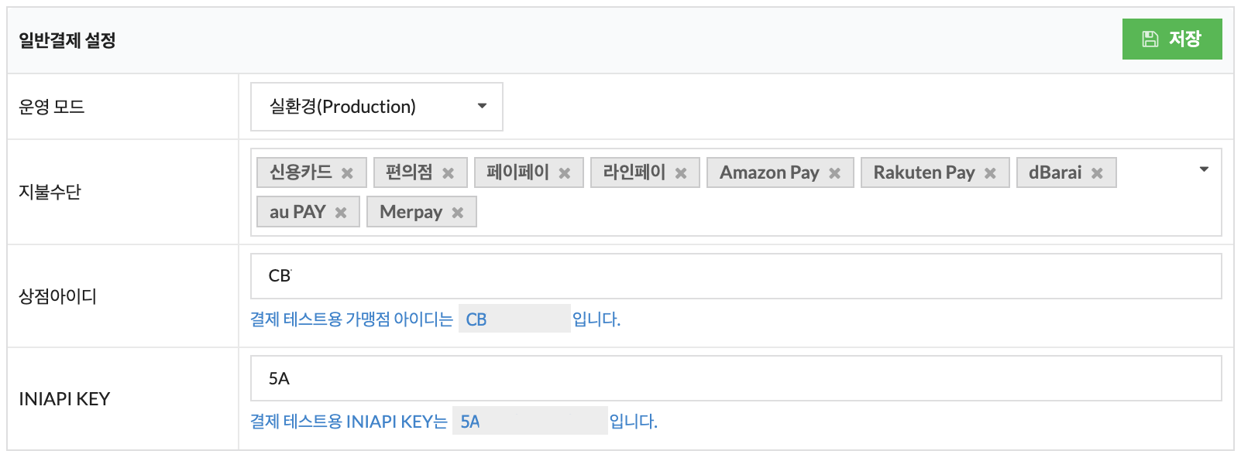Remove the Amazon Pay tag

(834, 173)
